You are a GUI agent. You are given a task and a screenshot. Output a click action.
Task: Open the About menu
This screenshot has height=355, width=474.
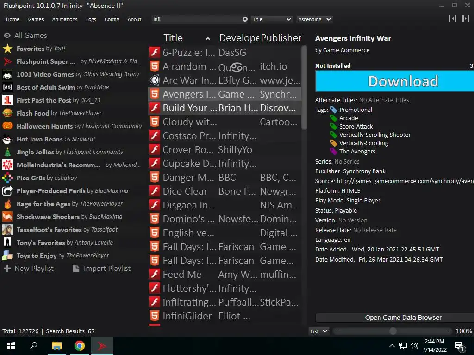tap(134, 19)
